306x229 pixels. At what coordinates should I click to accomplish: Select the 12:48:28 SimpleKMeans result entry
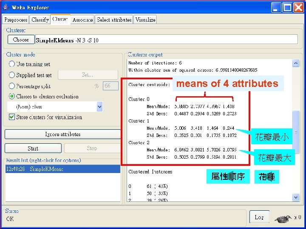(63, 169)
